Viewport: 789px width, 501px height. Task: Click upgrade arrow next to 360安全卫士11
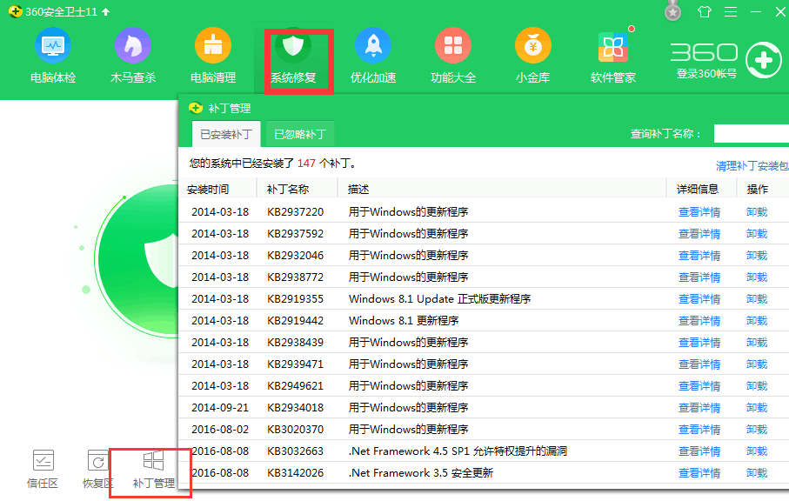(x=105, y=11)
